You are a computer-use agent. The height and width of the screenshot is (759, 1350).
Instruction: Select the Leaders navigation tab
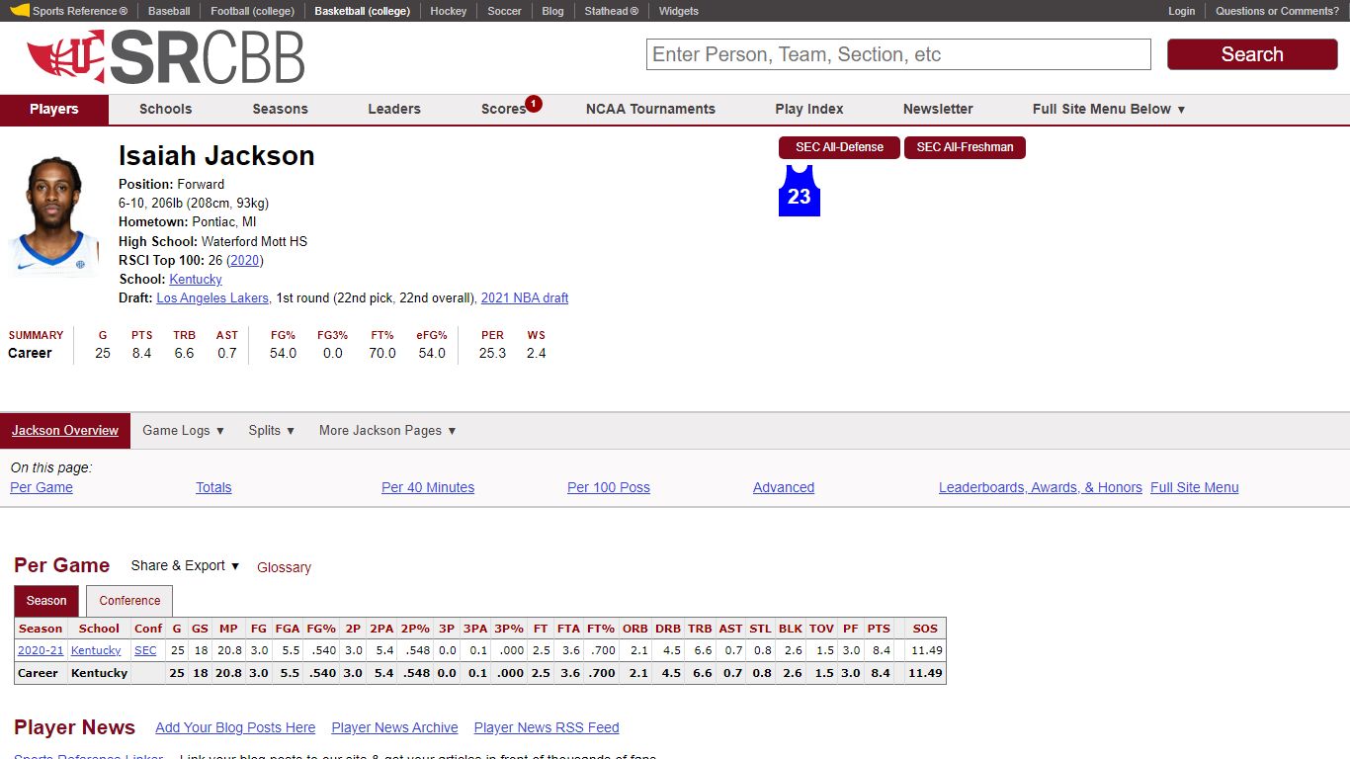(x=394, y=109)
